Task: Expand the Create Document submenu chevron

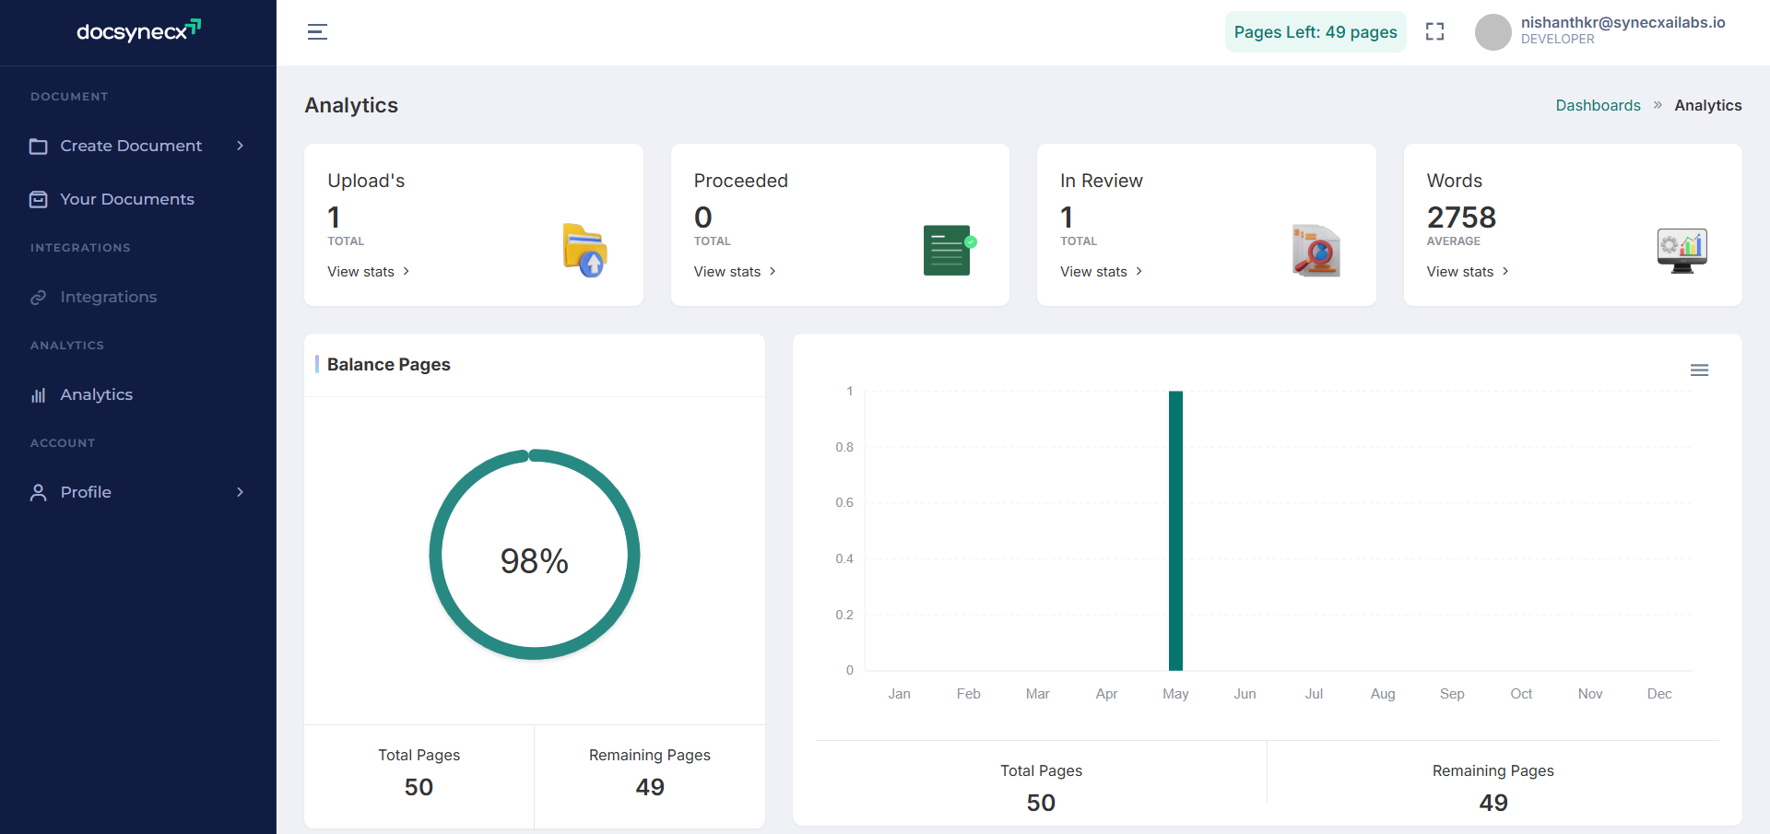Action: [x=240, y=146]
